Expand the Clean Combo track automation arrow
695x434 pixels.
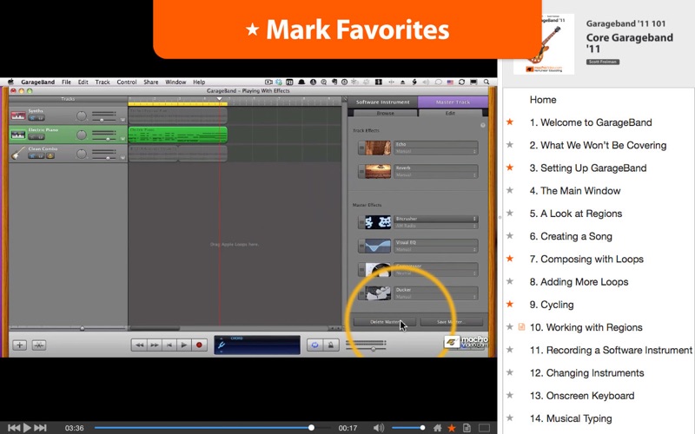[122, 157]
